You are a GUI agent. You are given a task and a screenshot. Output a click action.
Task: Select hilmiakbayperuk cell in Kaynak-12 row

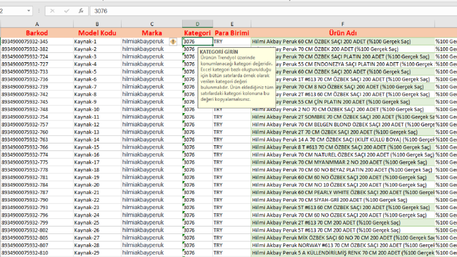pyautogui.click(x=152, y=124)
